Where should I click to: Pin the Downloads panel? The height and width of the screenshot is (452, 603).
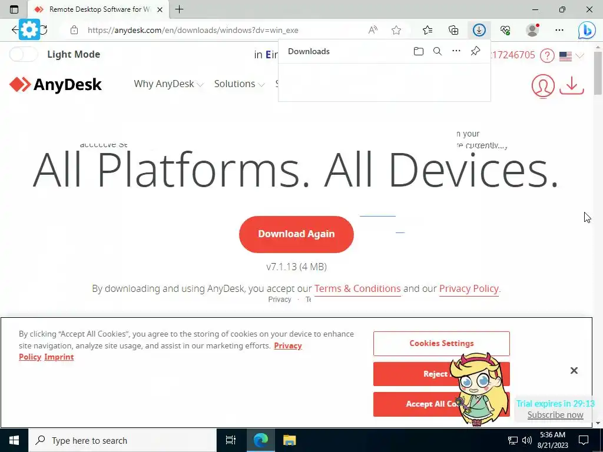pos(475,51)
